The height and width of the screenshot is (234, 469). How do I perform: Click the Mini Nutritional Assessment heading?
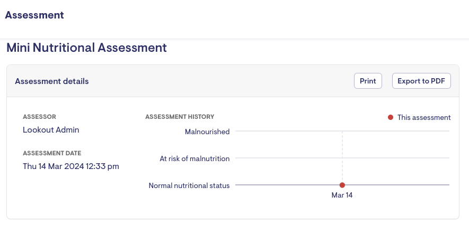point(86,48)
